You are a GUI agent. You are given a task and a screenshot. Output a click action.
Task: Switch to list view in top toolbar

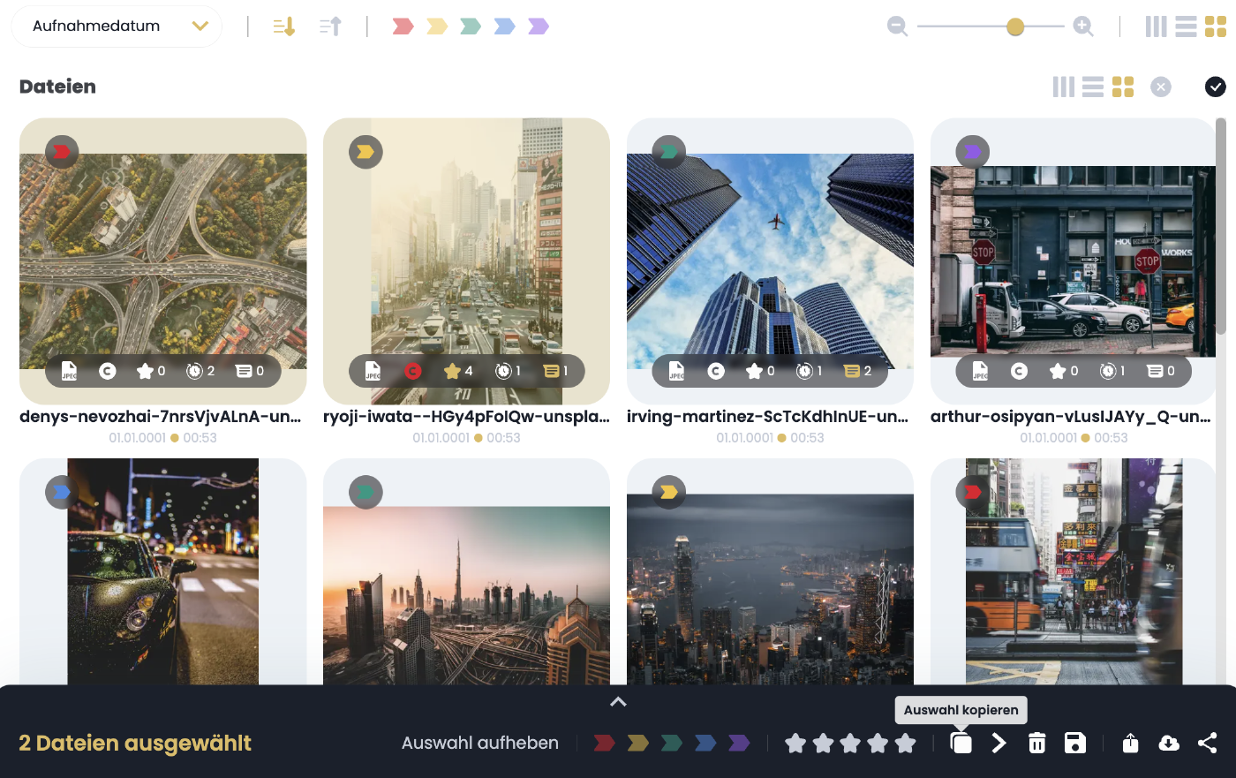1186,26
